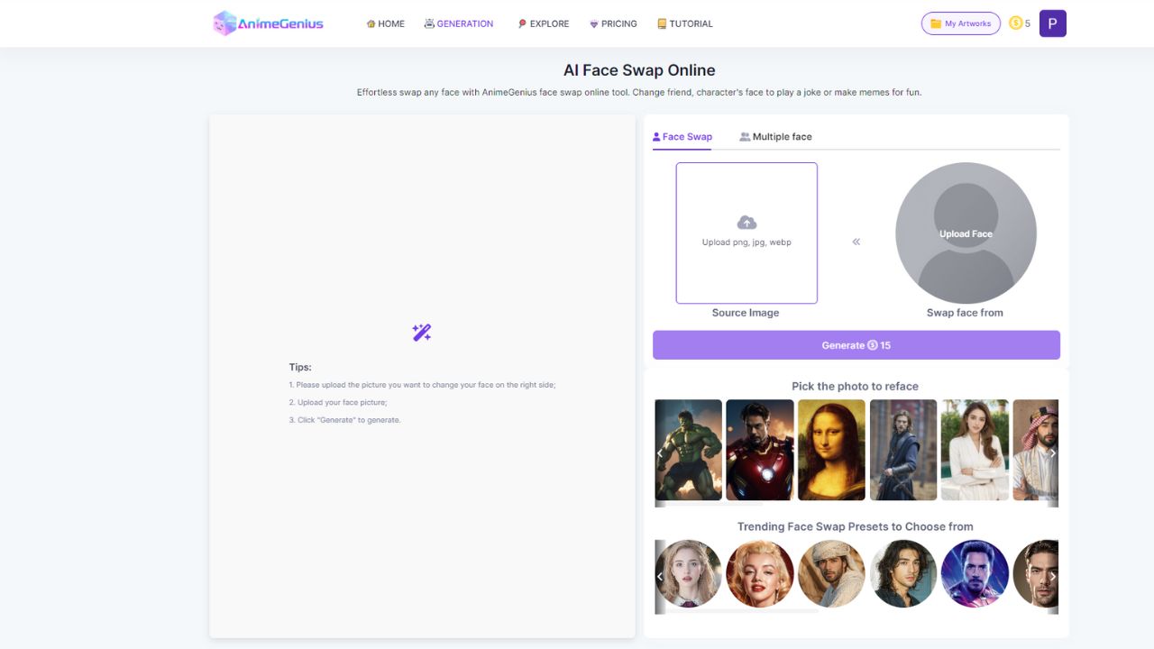Click the Pick the photo to reface heading
Image resolution: width=1154 pixels, height=649 pixels.
coord(856,386)
